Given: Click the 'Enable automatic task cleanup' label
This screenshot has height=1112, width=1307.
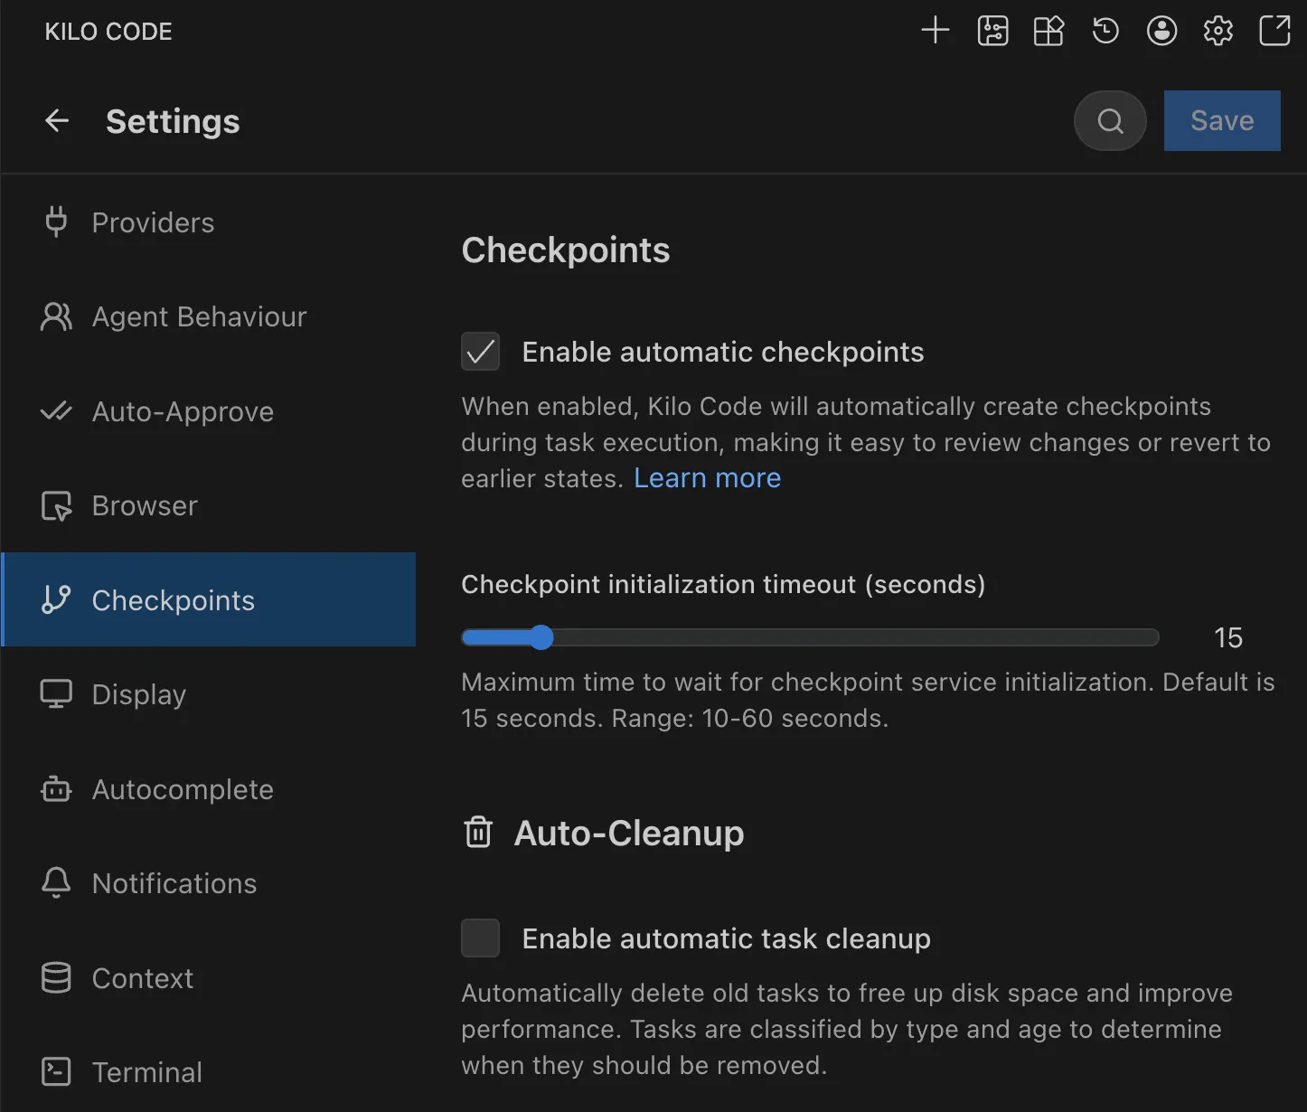Looking at the screenshot, I should [727, 938].
